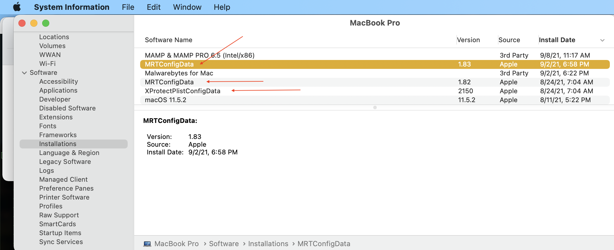Select Raw Support in the sidebar
This screenshot has height=250, width=614.
tap(59, 215)
